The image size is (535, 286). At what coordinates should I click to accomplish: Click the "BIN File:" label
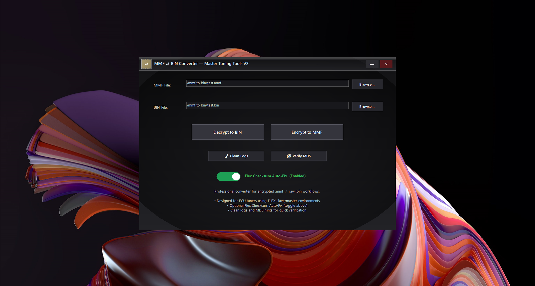(160, 107)
